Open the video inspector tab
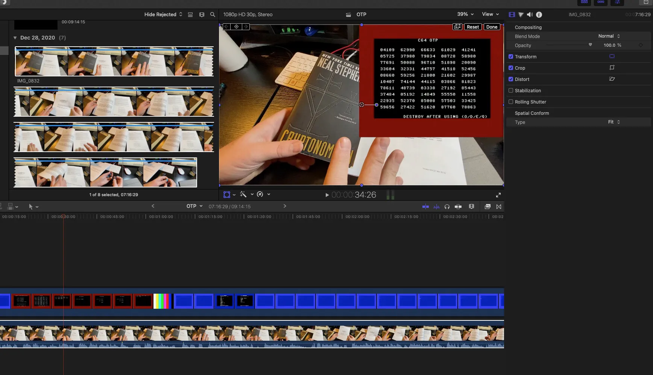 pyautogui.click(x=512, y=15)
